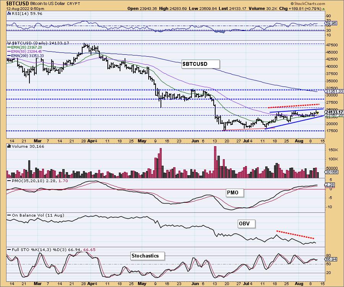Click the 47500 price axis label
The height and width of the screenshot is (287, 344).
(332, 45)
